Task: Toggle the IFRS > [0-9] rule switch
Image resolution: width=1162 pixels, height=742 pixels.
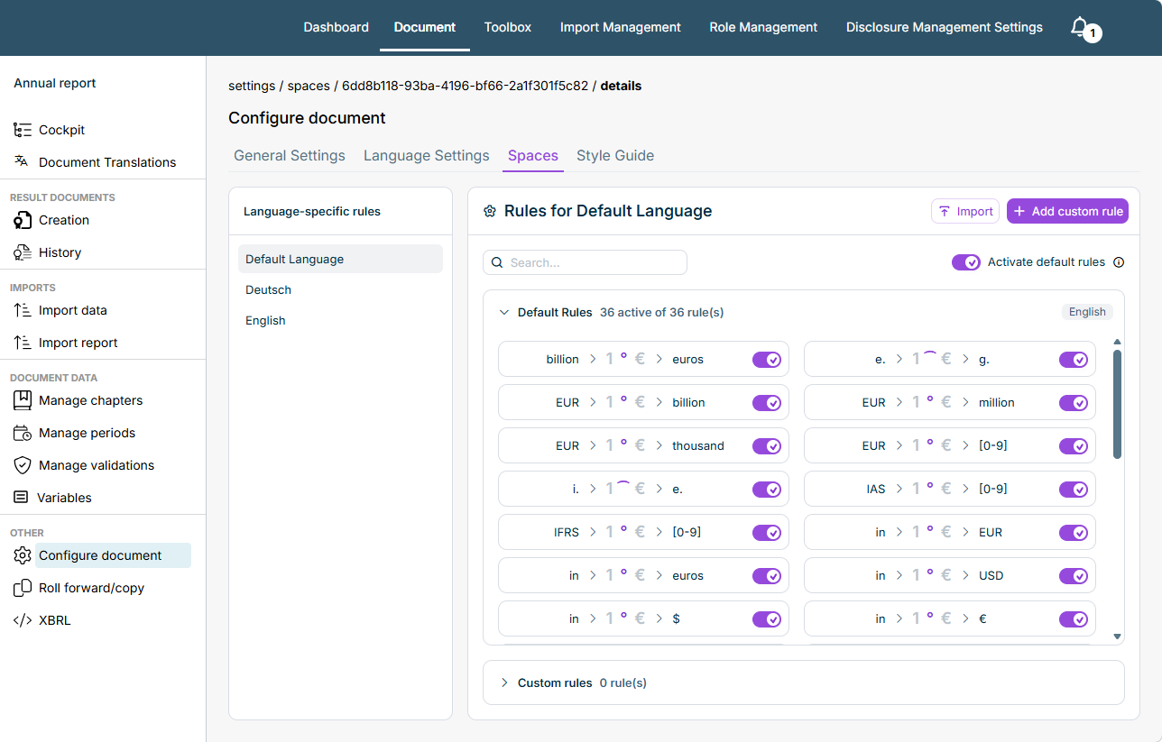Action: click(767, 533)
